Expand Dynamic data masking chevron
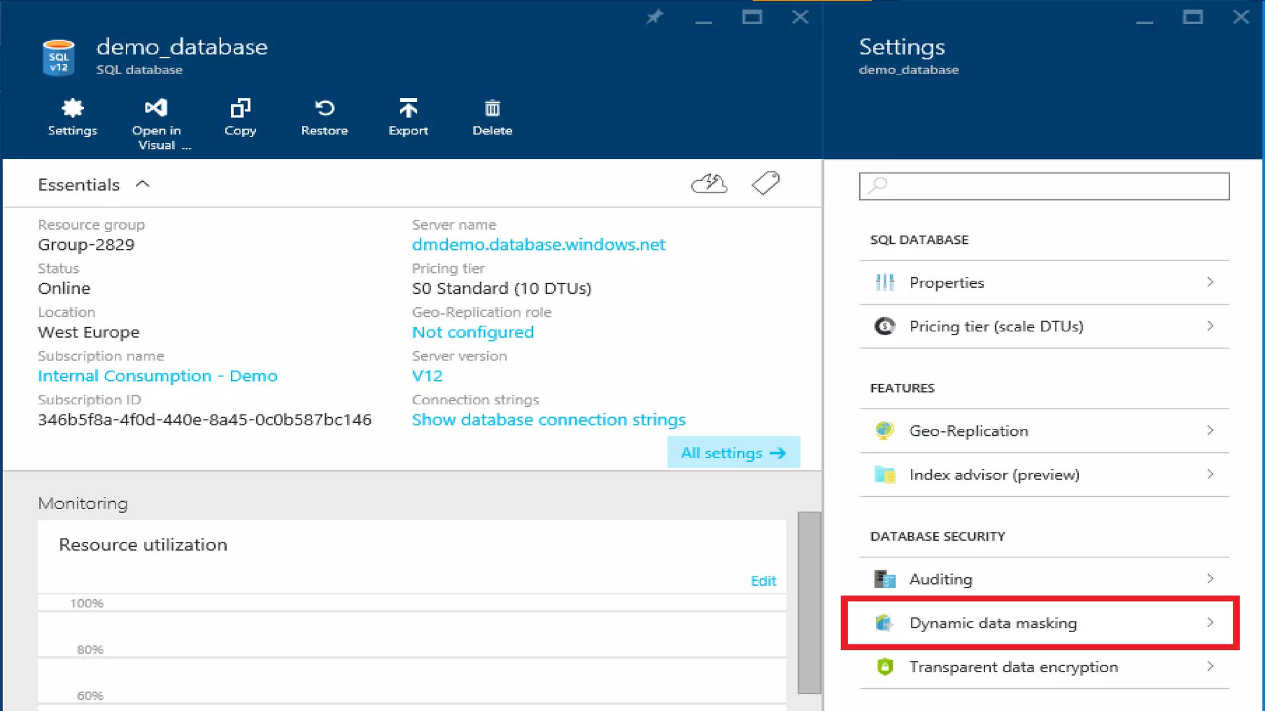The image size is (1265, 711). [1210, 623]
